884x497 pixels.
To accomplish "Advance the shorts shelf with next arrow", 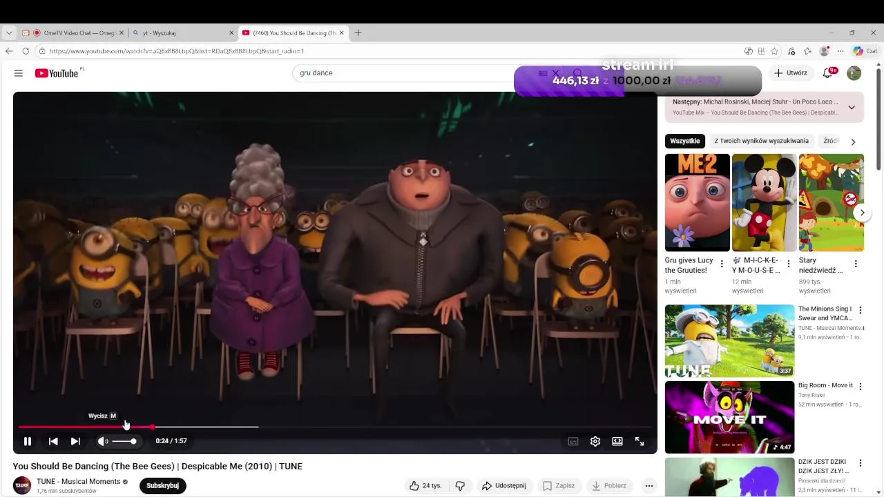I will pyautogui.click(x=862, y=213).
